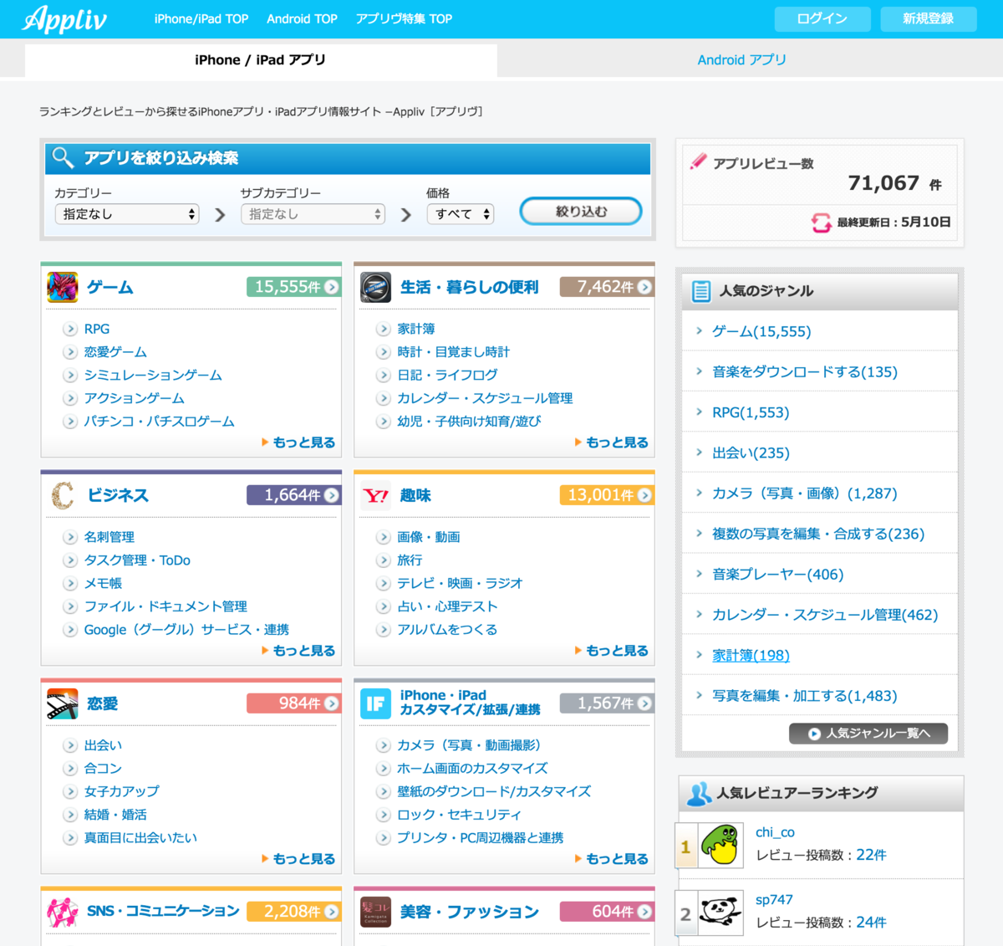Open 合コン link under 恋愛
Image resolution: width=1003 pixels, height=946 pixels.
coord(103,769)
